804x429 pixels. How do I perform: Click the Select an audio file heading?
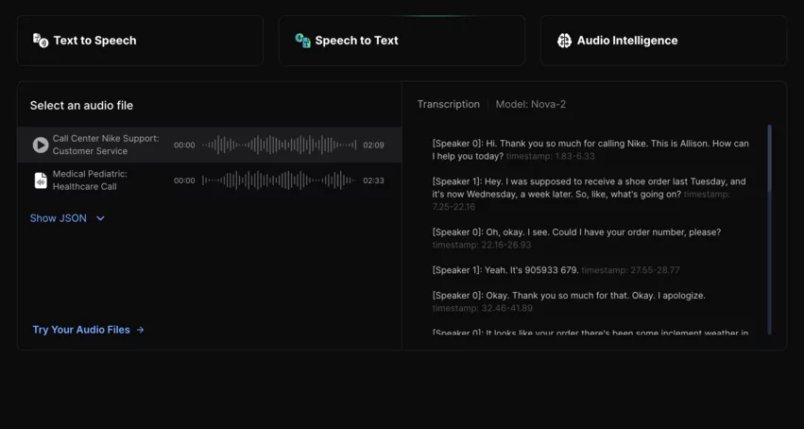point(81,106)
